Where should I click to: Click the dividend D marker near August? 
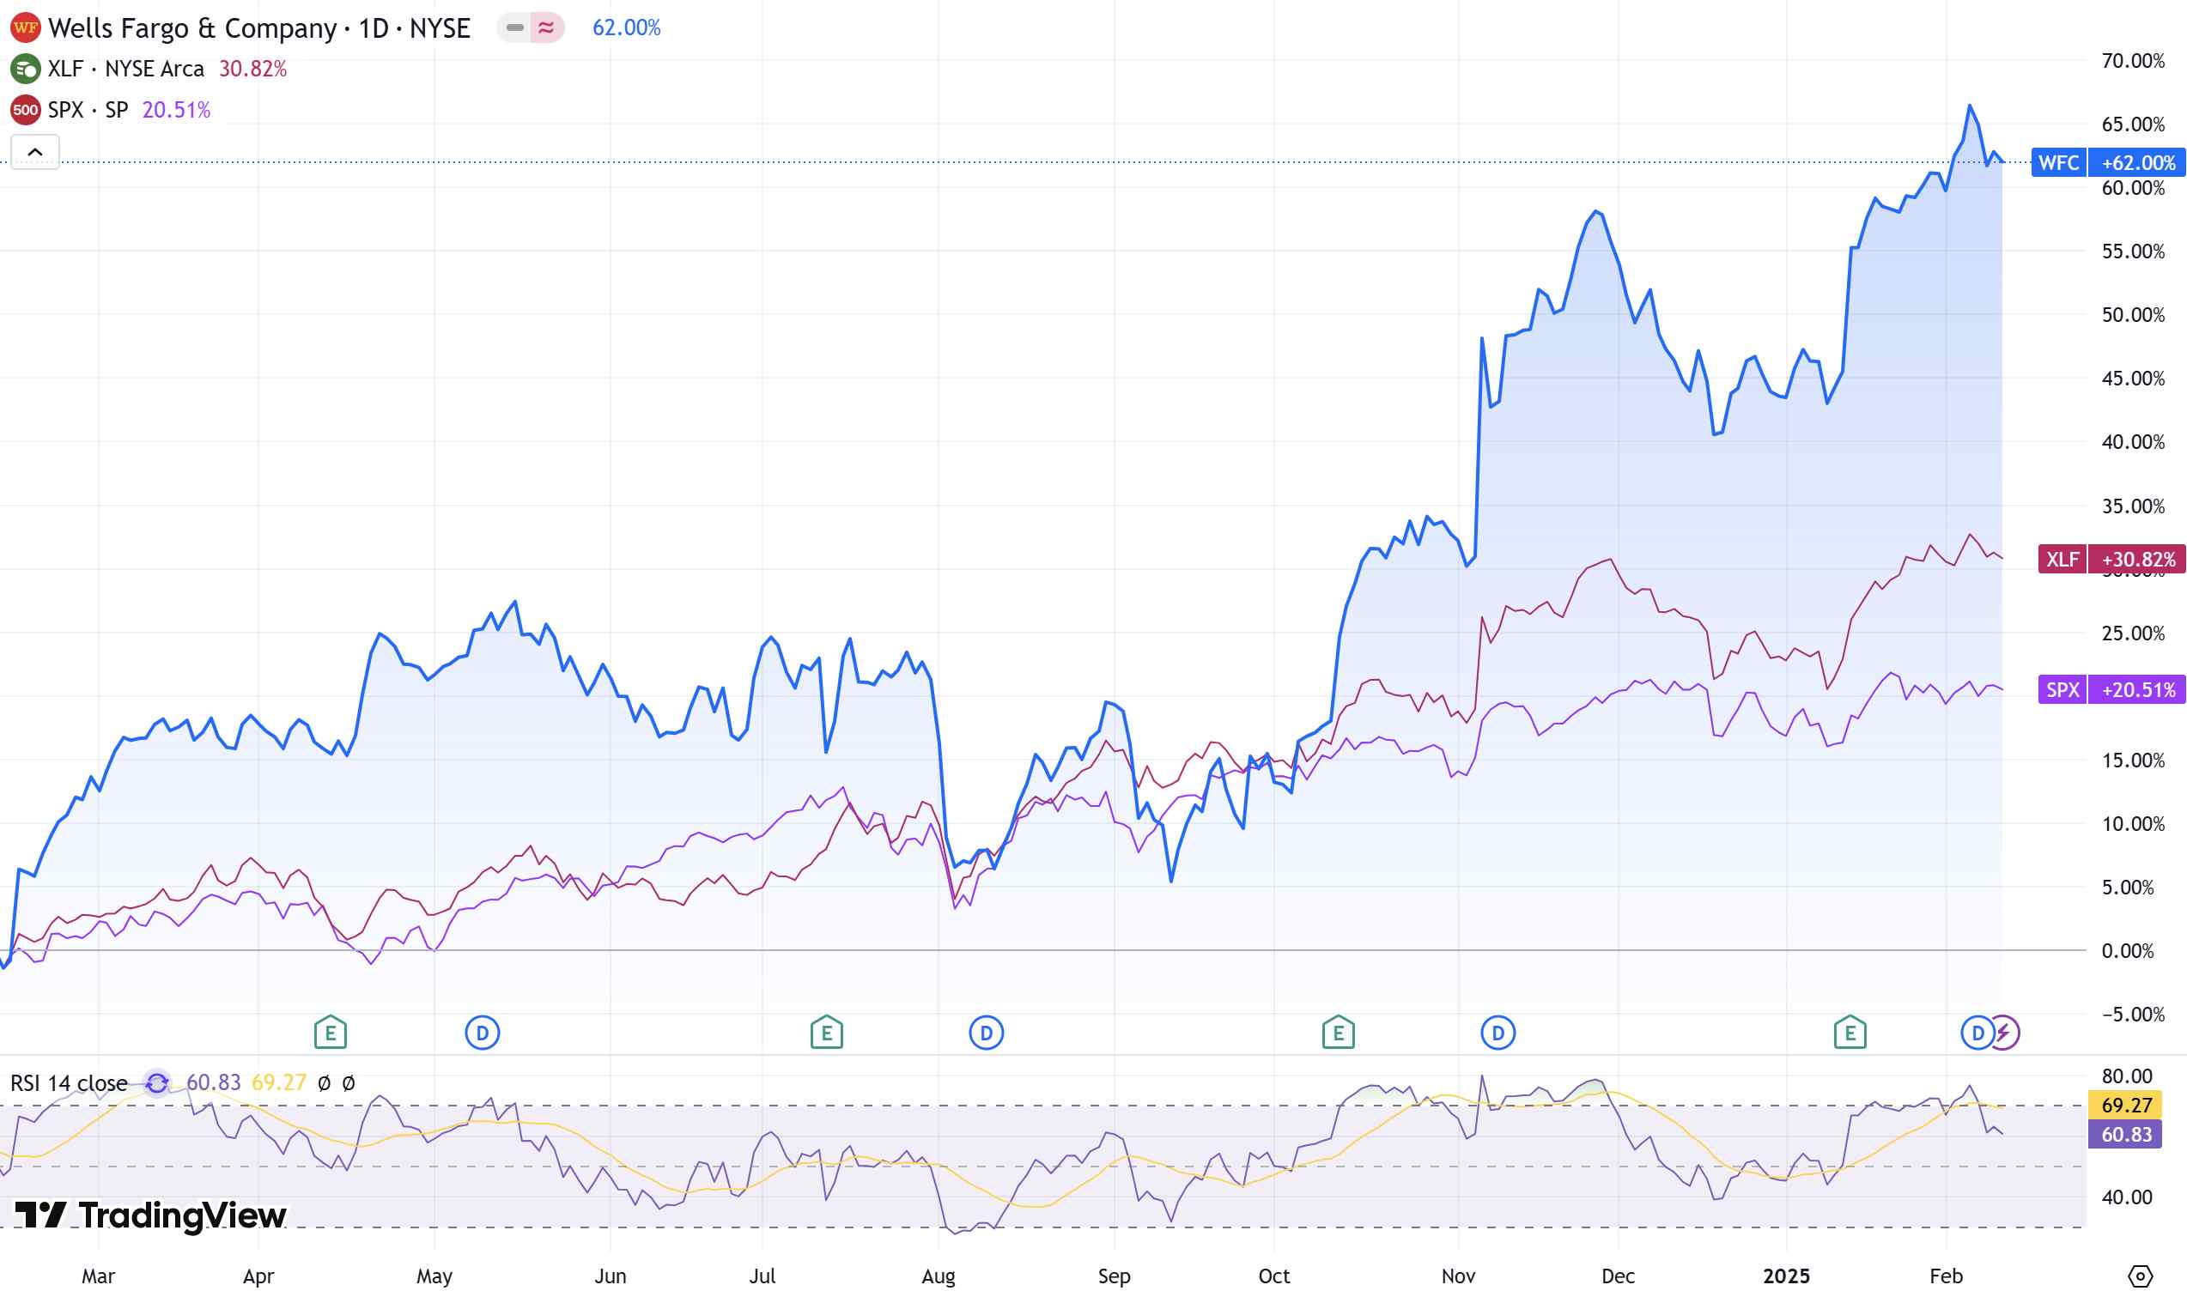[x=986, y=1033]
